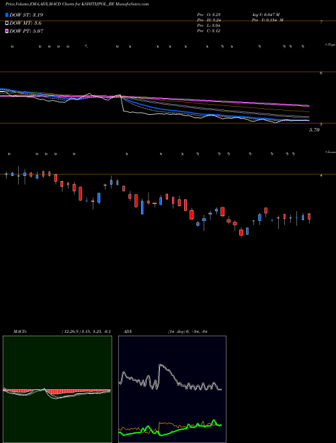Click the magenta DOW PT legend swatch
336x443 pixels.
coord(7,32)
